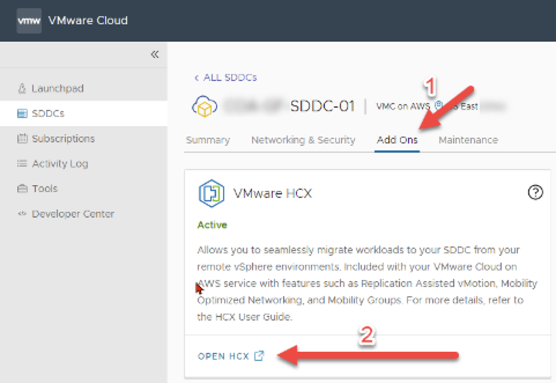Screen dimensions: 556x383
Task: Click the VMware HCX hexagon icon
Action: coord(212,193)
